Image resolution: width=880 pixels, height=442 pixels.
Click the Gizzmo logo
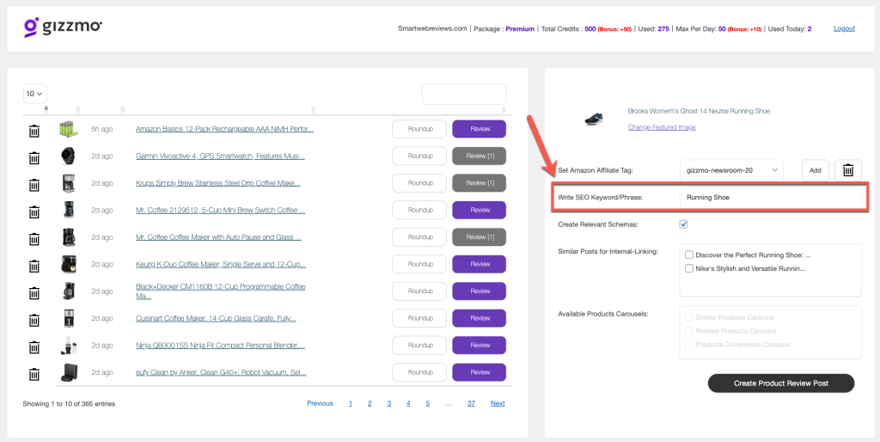pos(64,28)
